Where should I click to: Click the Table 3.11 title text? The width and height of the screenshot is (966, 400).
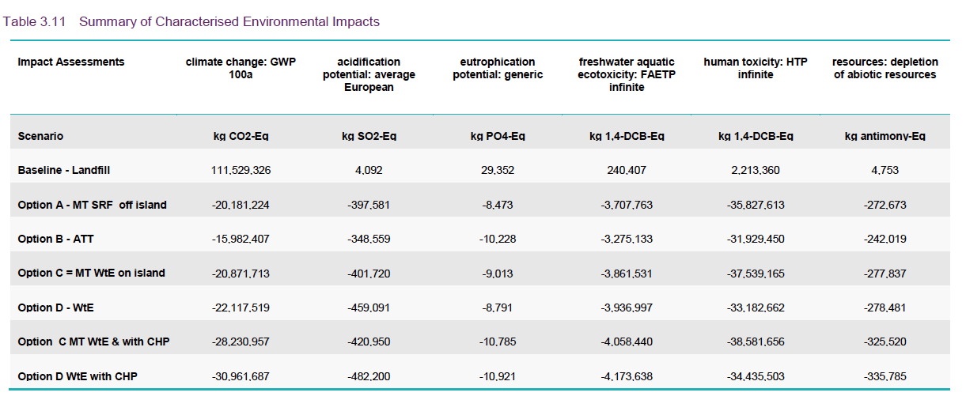tap(191, 22)
